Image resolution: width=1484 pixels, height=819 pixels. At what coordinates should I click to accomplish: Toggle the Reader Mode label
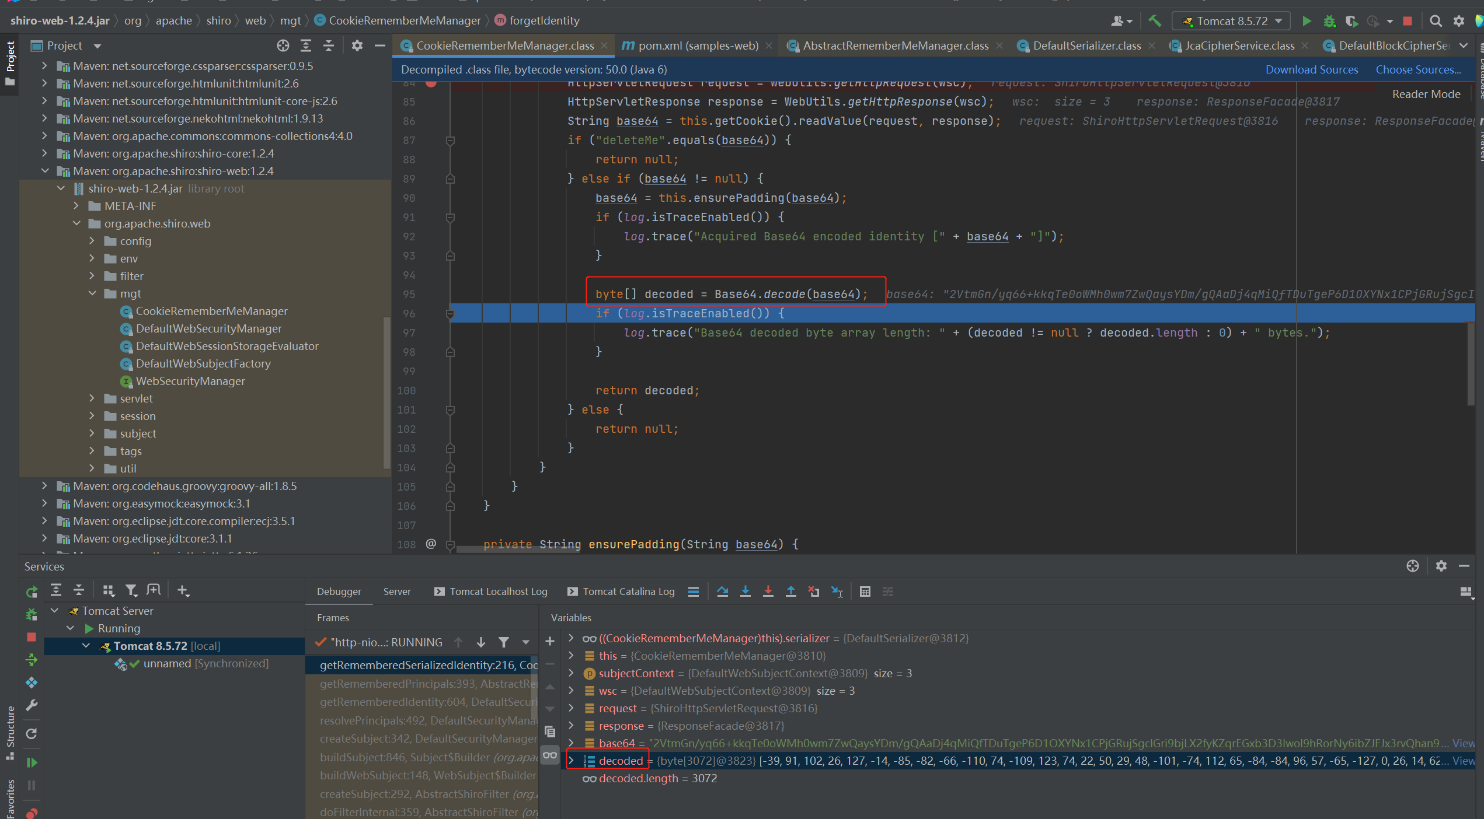point(1426,94)
